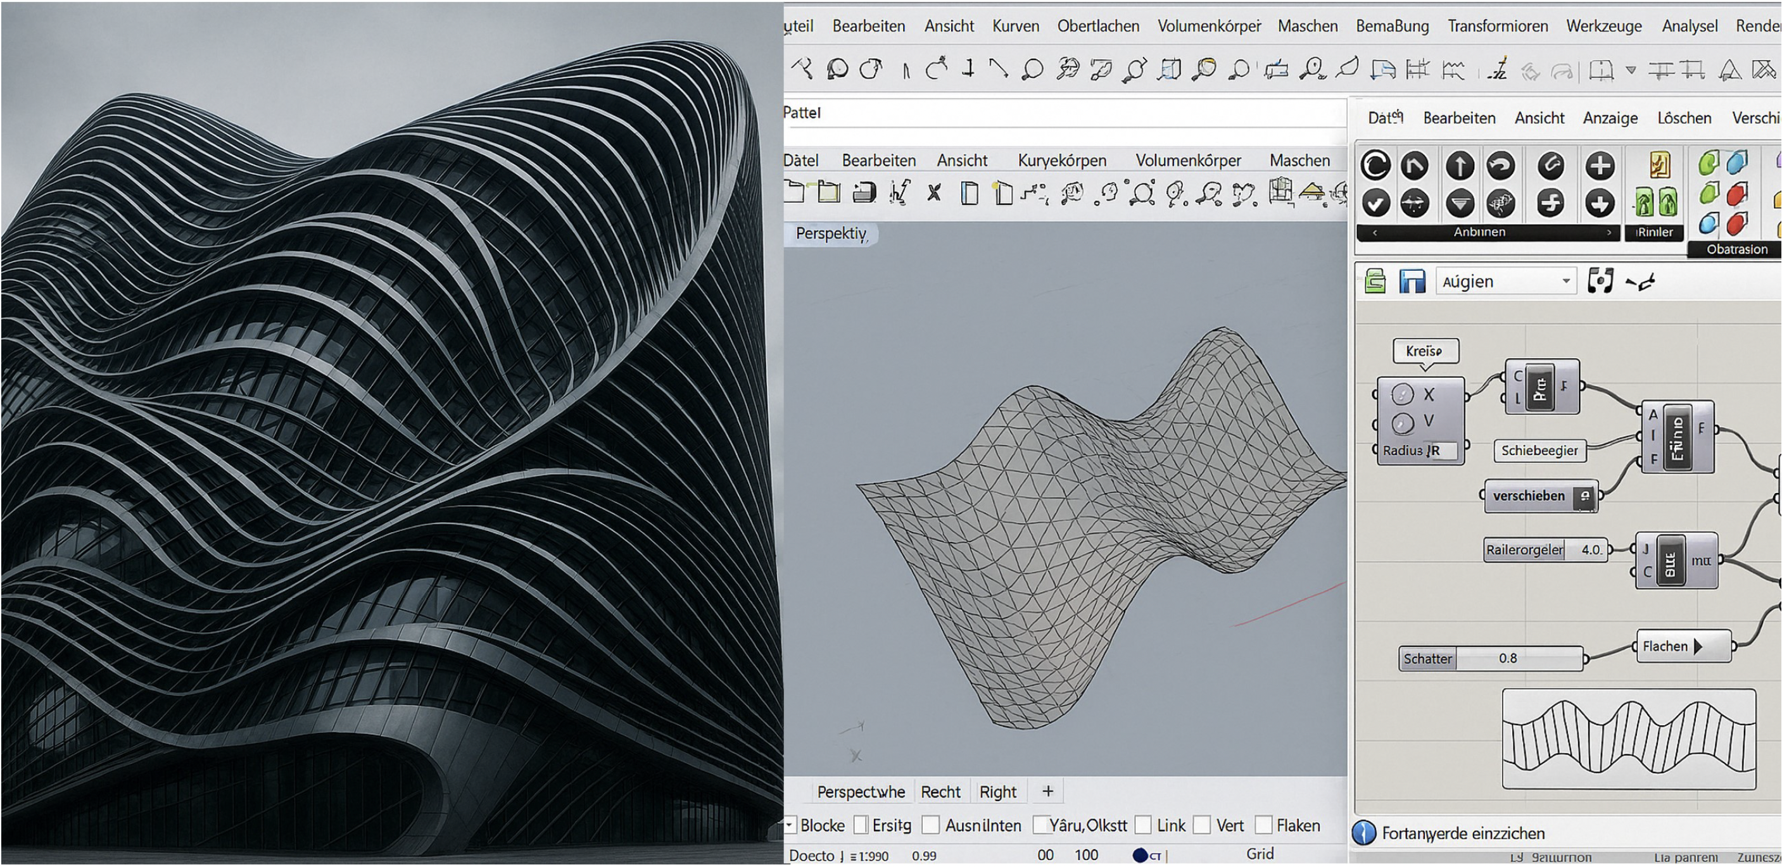1782x867 pixels.
Task: Adjust the Schatter 0.8 slider
Action: click(1491, 658)
